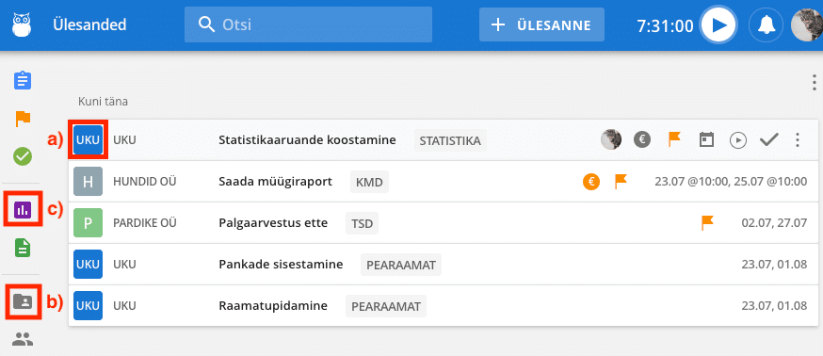Start the timer play button in header
This screenshot has width=823, height=356.
click(718, 24)
